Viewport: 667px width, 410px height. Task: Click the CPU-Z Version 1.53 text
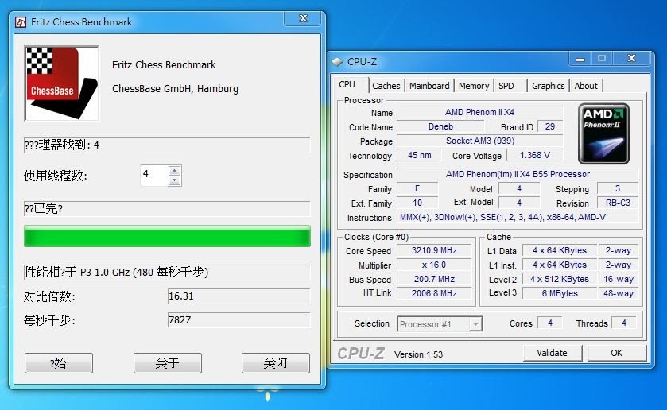coord(419,354)
